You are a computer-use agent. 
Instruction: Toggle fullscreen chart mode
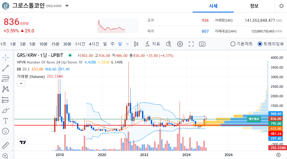[191, 44]
